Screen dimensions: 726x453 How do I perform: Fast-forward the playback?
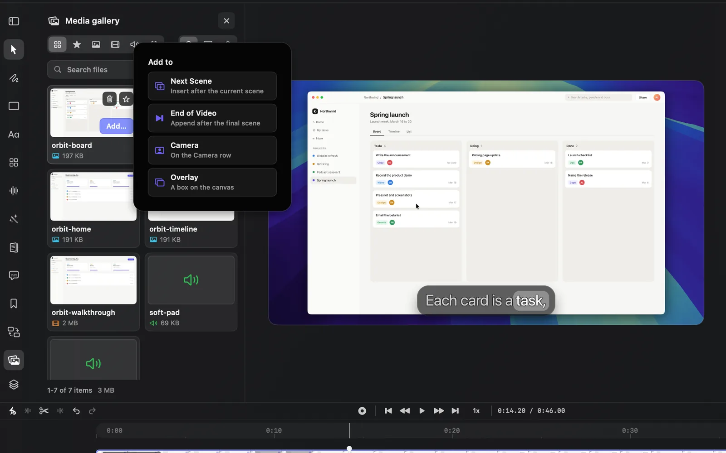439,411
